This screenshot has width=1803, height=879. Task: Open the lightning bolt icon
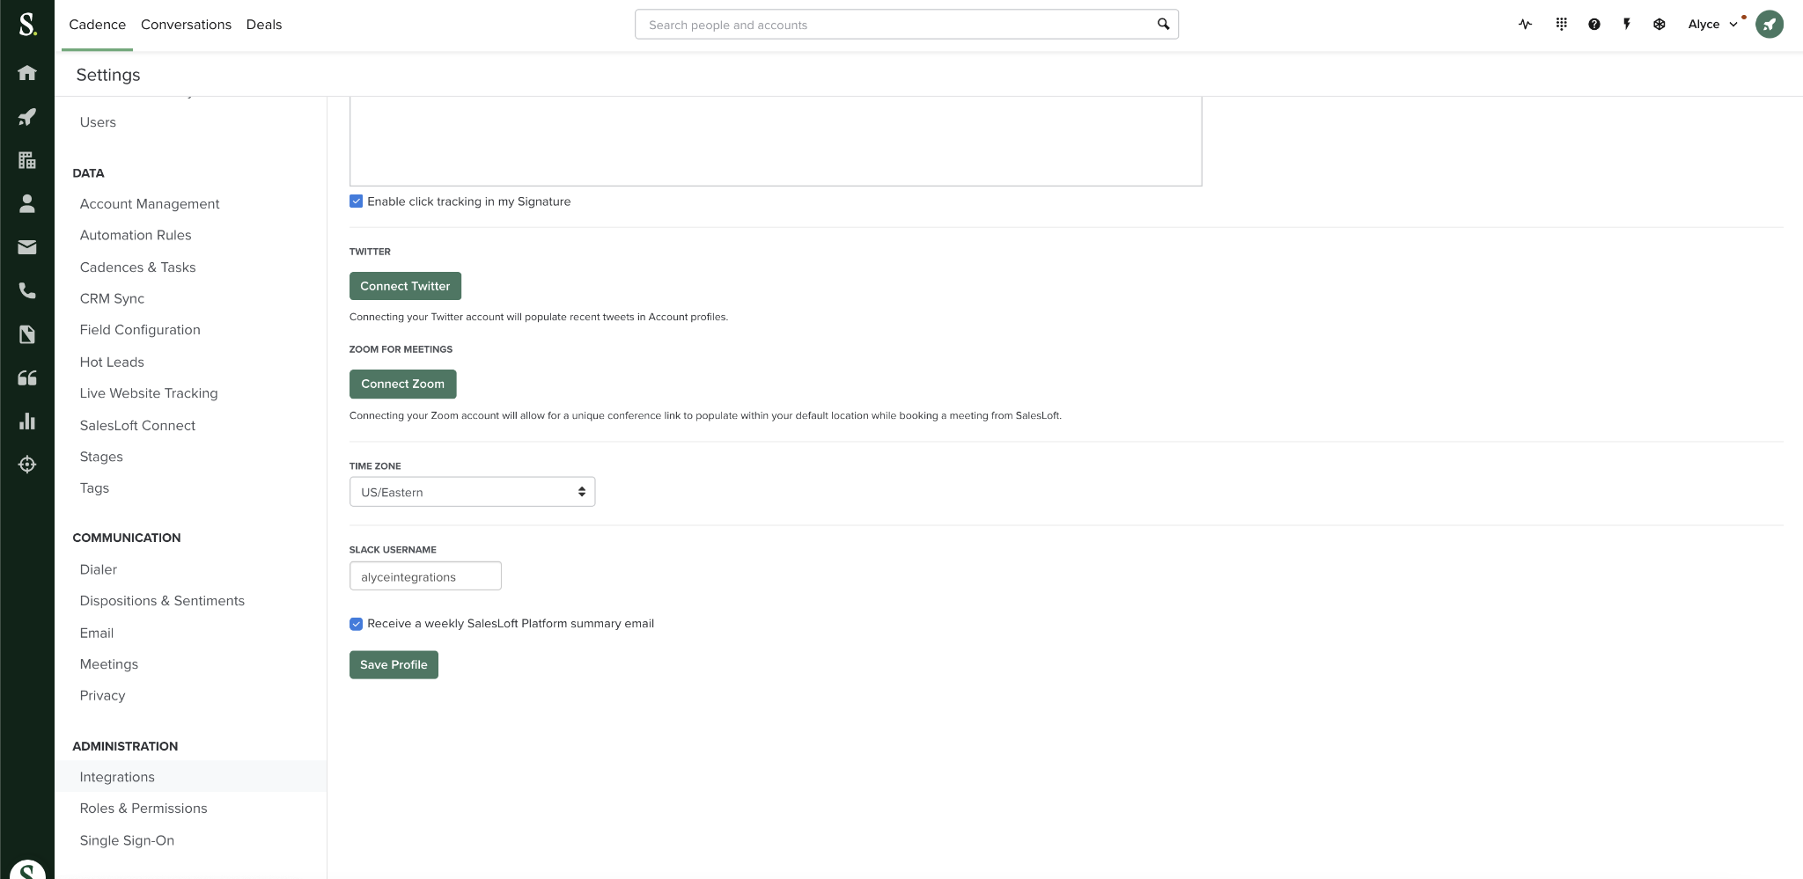tap(1627, 25)
